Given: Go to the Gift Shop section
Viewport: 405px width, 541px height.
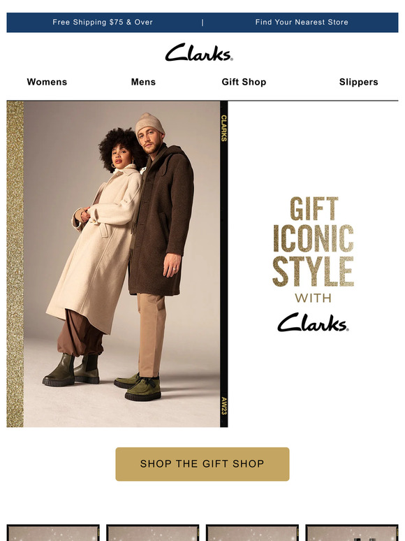Looking at the screenshot, I should coord(244,82).
